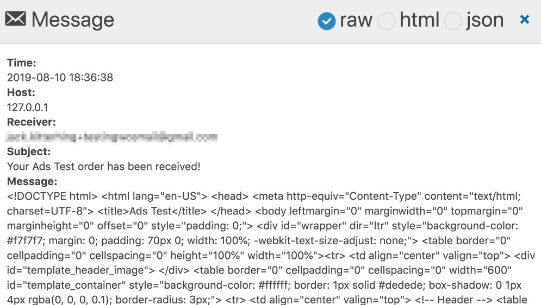Click the line starting '<!DOCTYPE html>'

click(x=264, y=196)
